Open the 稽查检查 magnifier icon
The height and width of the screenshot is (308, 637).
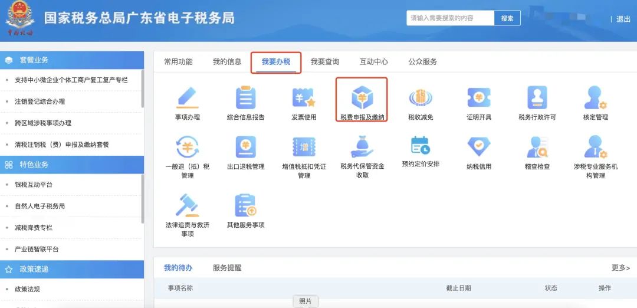click(537, 147)
